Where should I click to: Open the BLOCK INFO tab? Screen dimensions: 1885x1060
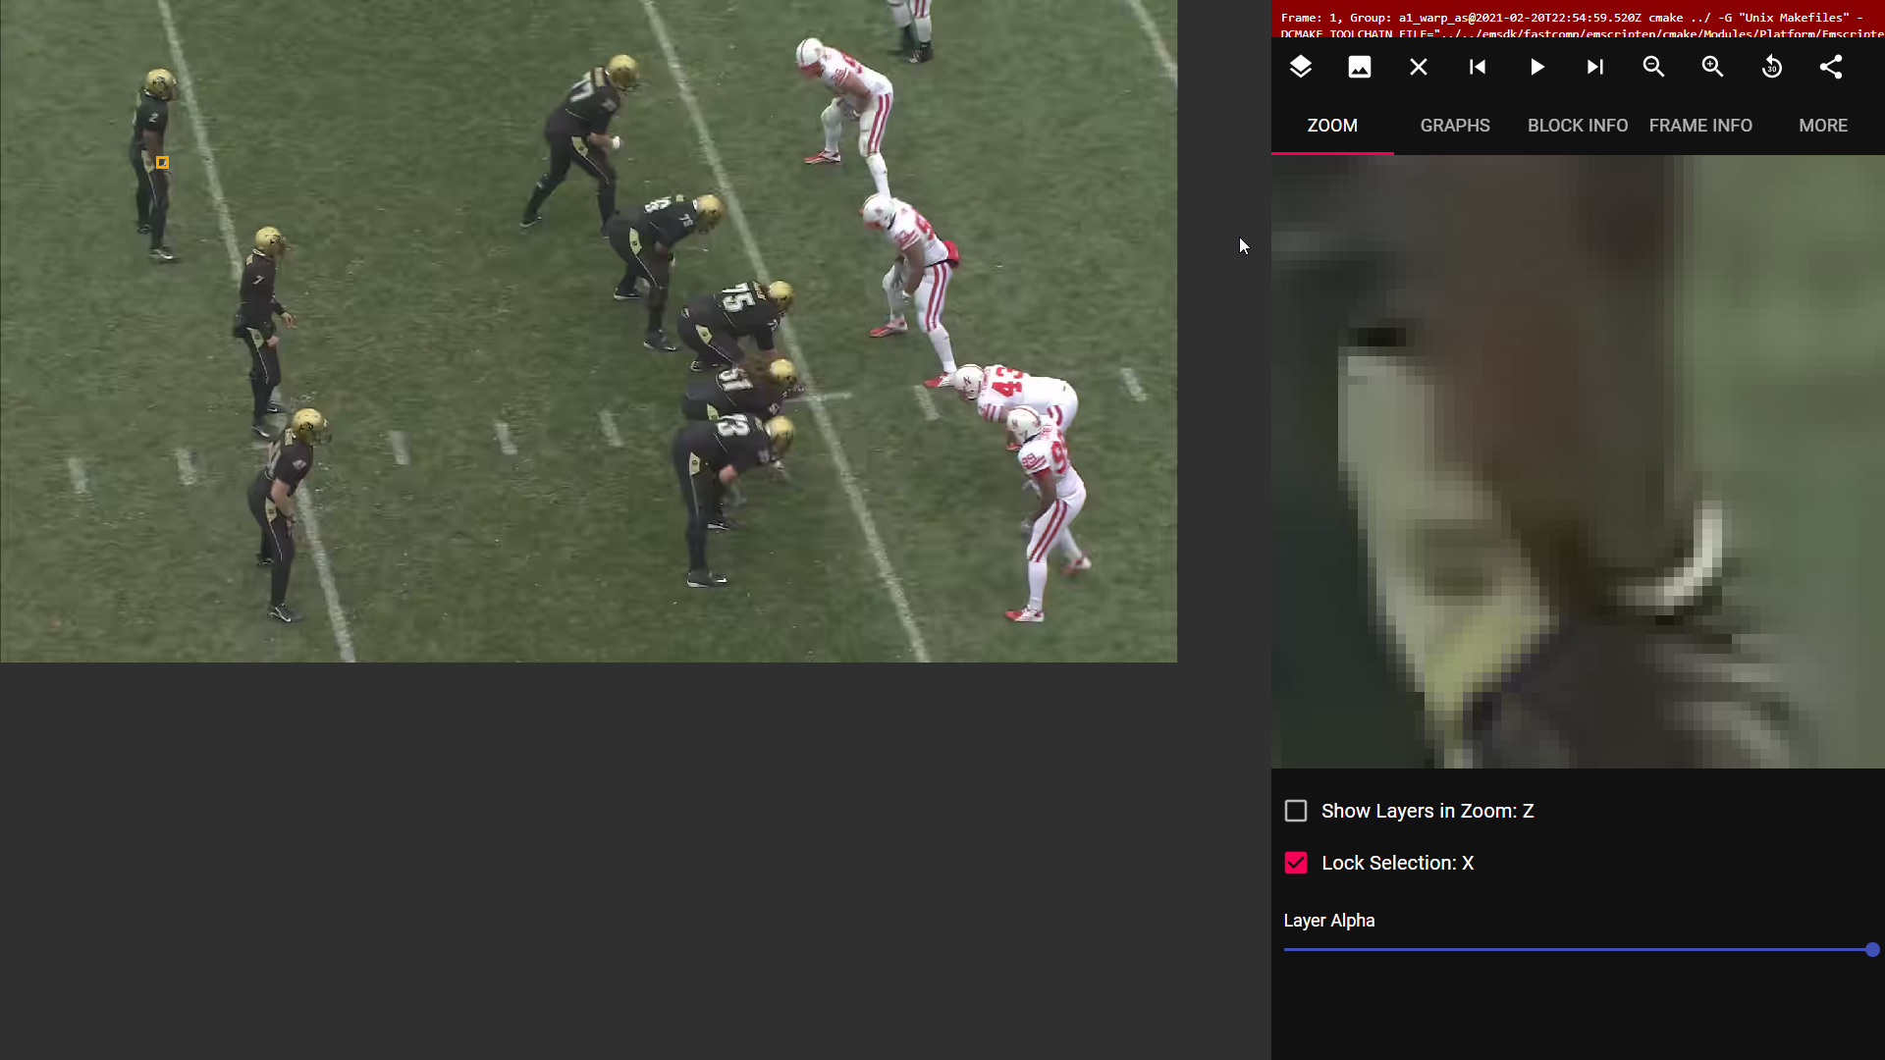[1577, 126]
